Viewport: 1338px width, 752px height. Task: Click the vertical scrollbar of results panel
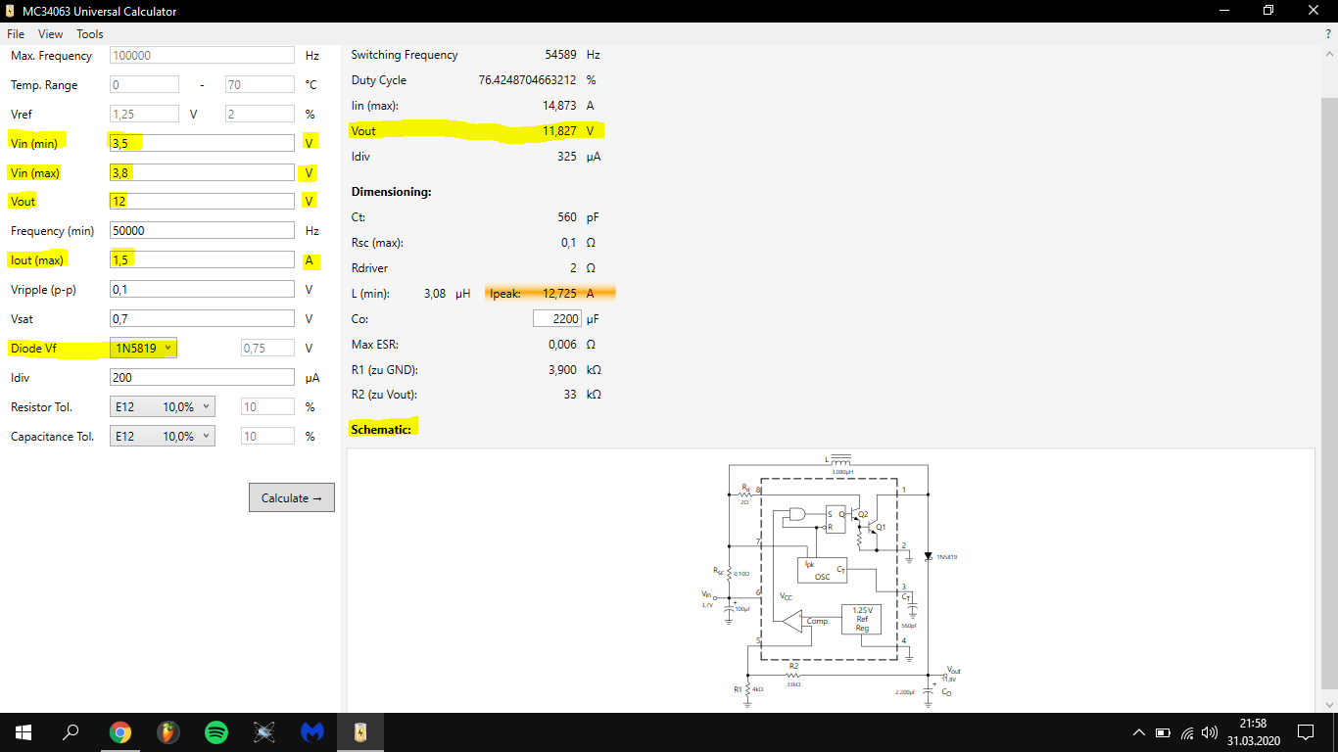1328,392
